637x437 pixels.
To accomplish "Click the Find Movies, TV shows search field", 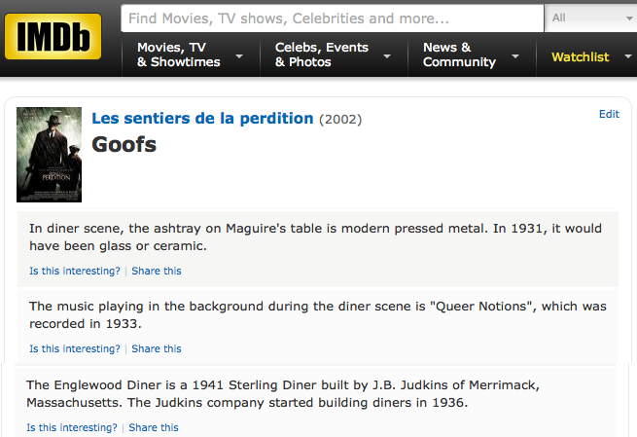I will pos(331,18).
